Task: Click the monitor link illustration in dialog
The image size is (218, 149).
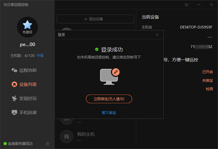Action: click(x=110, y=77)
